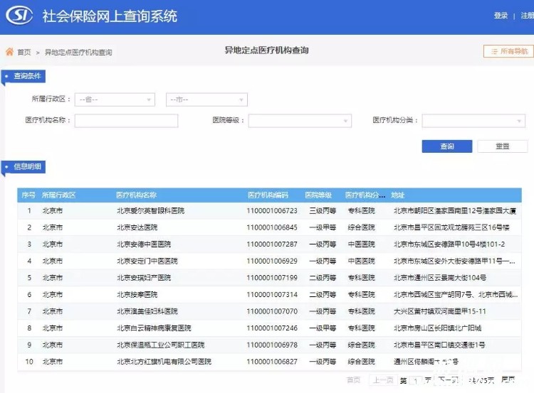The image size is (534, 393).
Task: Expand the province (省) dropdown
Action: coord(114,99)
